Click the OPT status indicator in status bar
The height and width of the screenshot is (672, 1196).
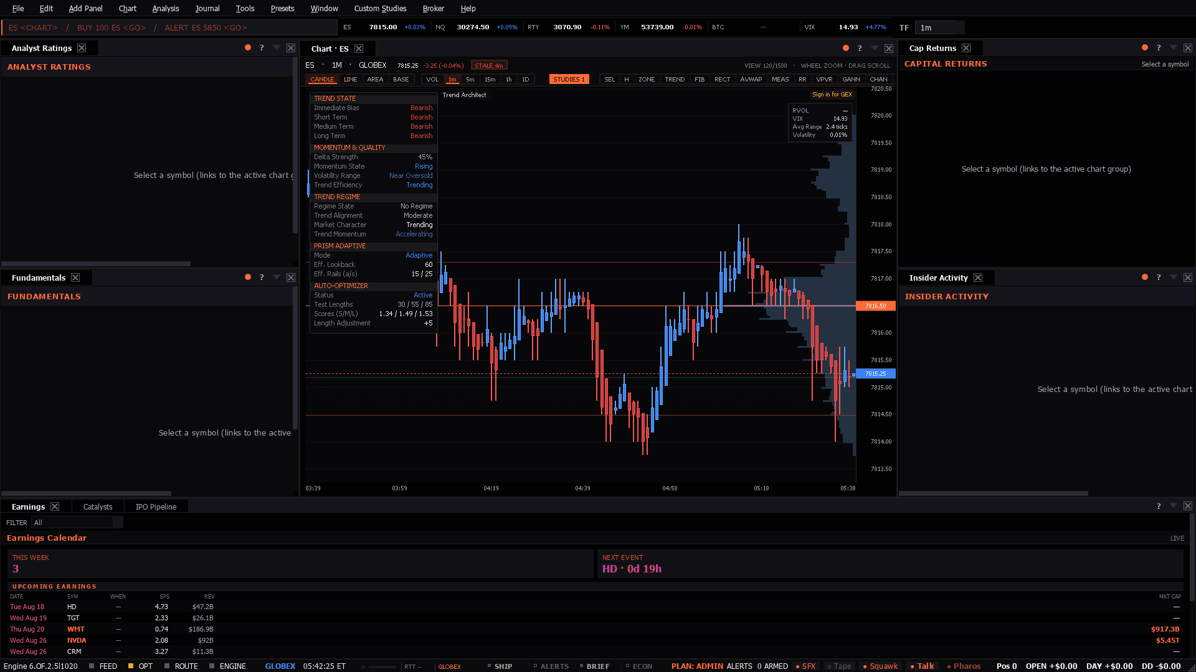tap(140, 666)
